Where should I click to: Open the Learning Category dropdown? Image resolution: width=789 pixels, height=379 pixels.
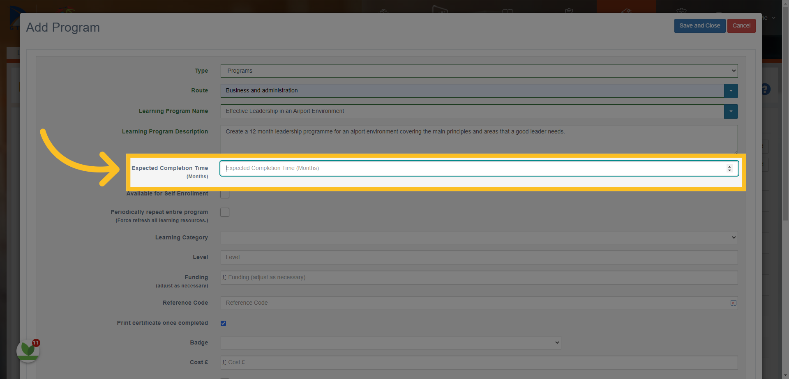coord(479,237)
